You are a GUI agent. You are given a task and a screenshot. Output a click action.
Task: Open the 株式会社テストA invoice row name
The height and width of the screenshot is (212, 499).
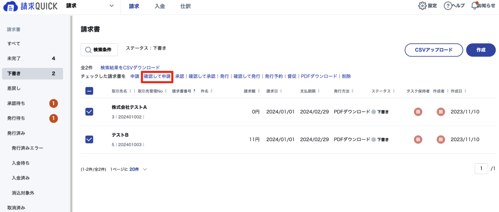[129, 107]
